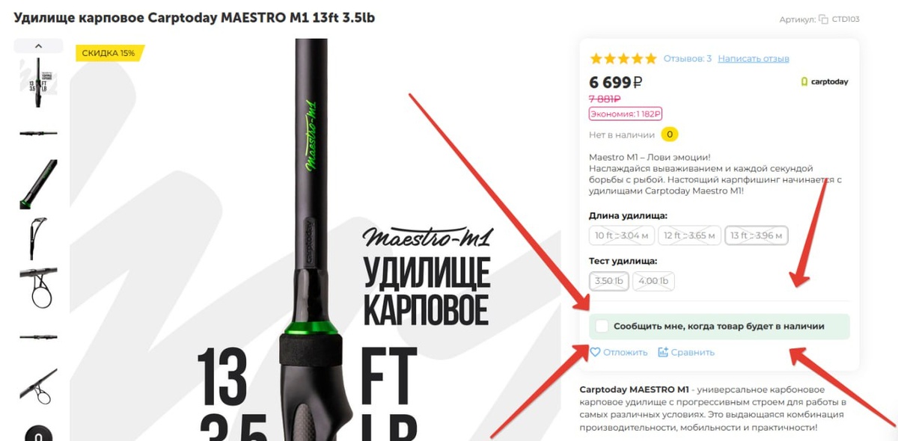Image resolution: width=898 pixels, height=441 pixels.
Task: Click the СКИДКА 15% discount badge
Action: click(x=109, y=53)
